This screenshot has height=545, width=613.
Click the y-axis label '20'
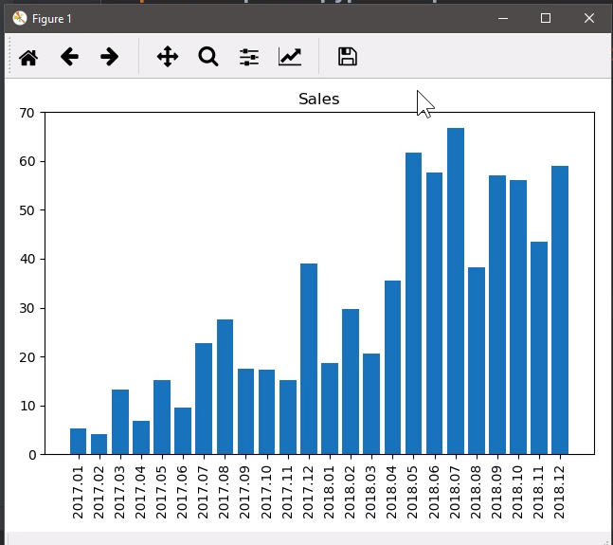pyautogui.click(x=27, y=357)
